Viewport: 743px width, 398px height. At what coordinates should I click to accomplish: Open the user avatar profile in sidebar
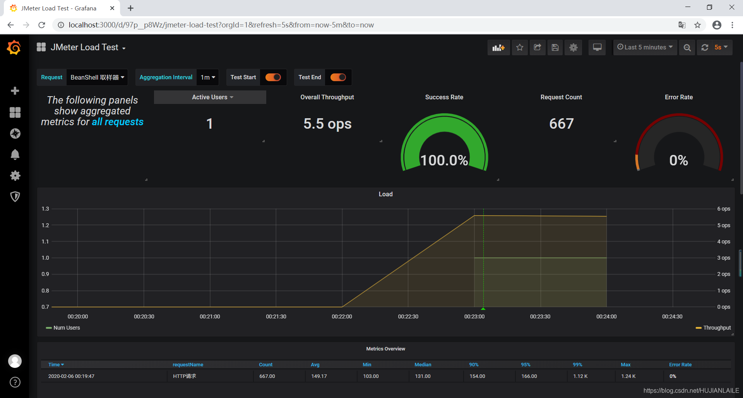tap(15, 361)
